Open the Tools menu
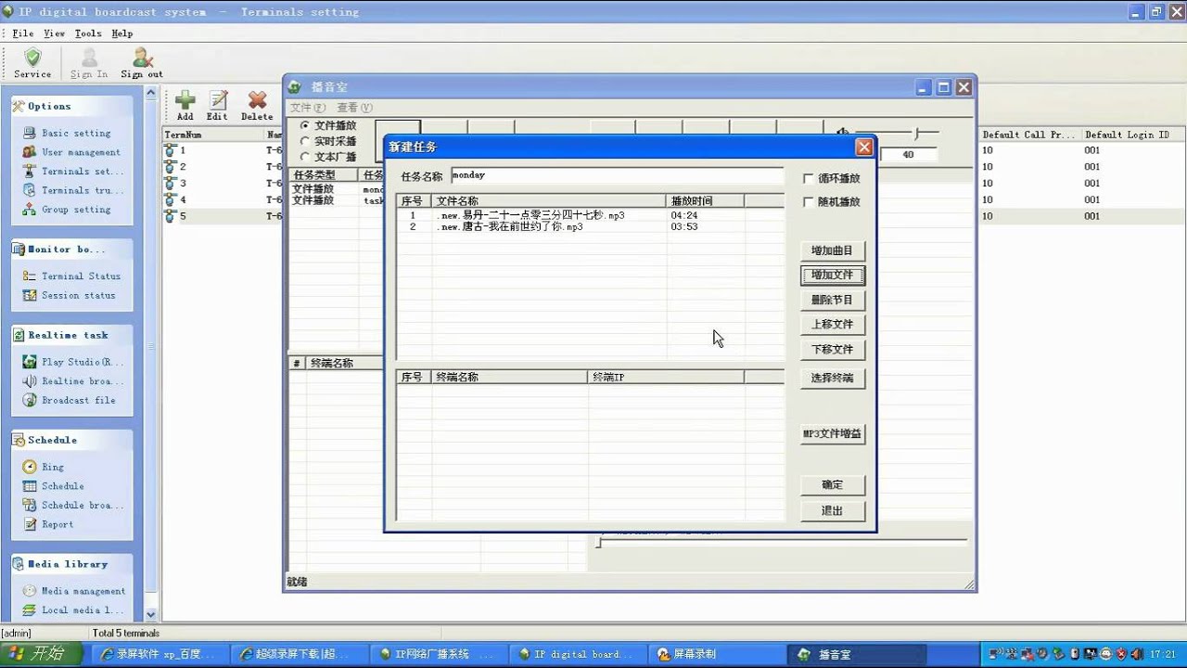The width and height of the screenshot is (1187, 668). pos(88,33)
